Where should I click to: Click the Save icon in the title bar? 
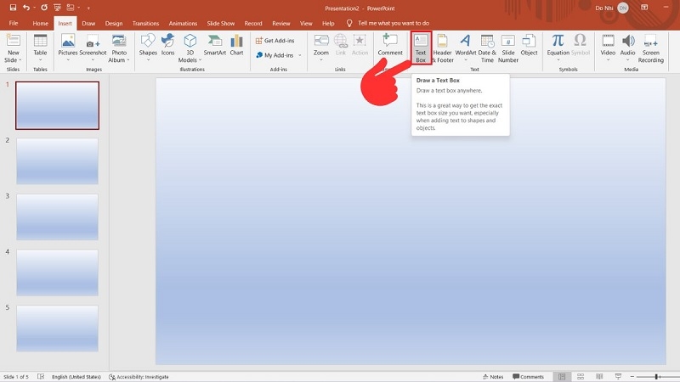click(x=13, y=8)
